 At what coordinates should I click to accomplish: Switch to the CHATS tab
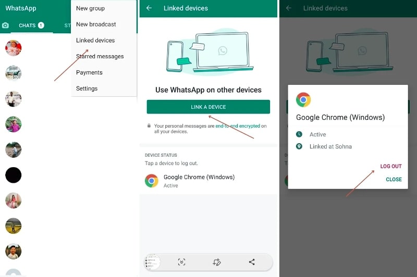point(31,26)
